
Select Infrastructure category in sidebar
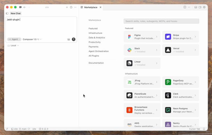(95, 33)
